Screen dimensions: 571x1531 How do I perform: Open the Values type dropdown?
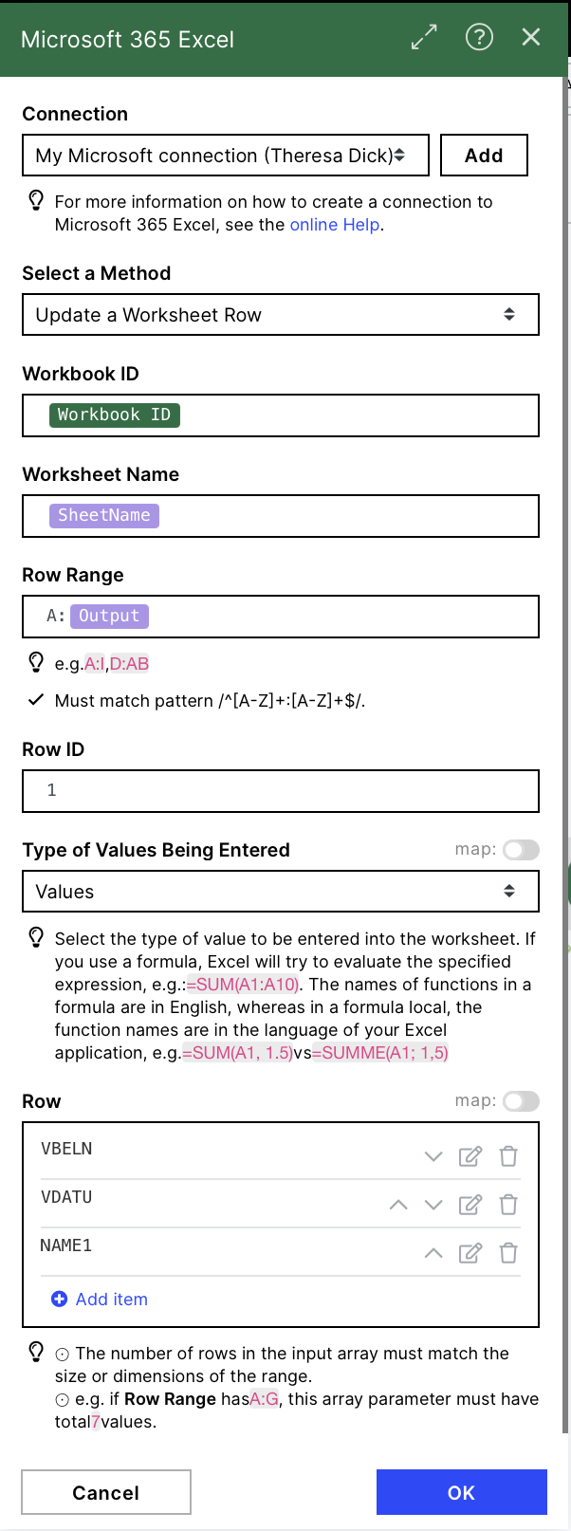(x=281, y=892)
